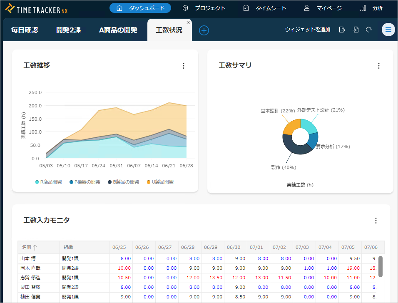Screen dimensions: 398x303
Task: Close the 工数状況 tab with the x
Action: (188, 22)
